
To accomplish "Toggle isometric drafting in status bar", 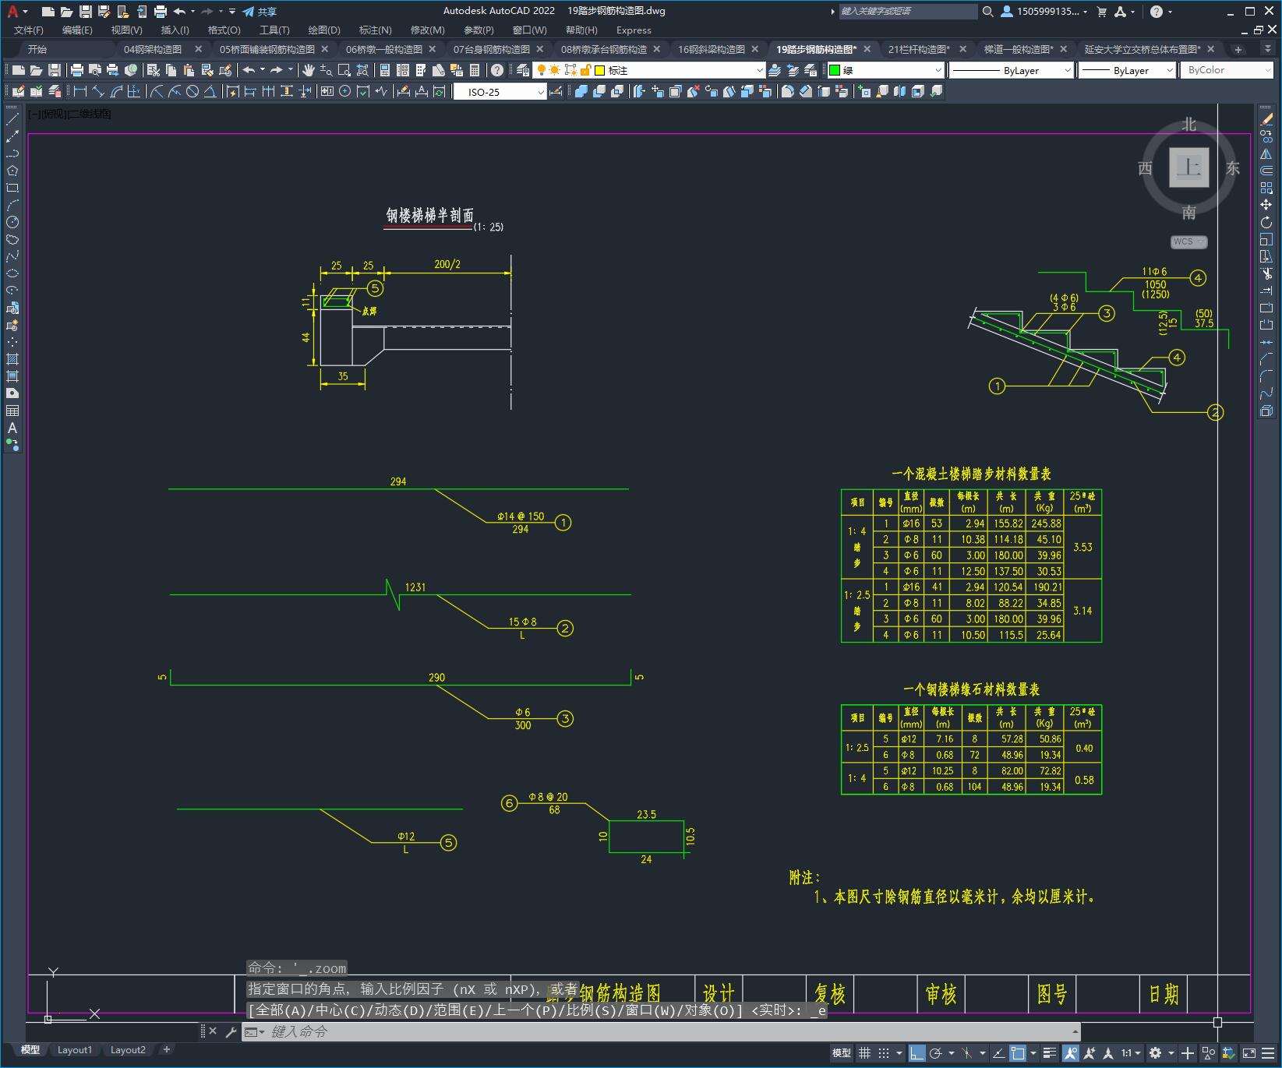I will 966,1053.
